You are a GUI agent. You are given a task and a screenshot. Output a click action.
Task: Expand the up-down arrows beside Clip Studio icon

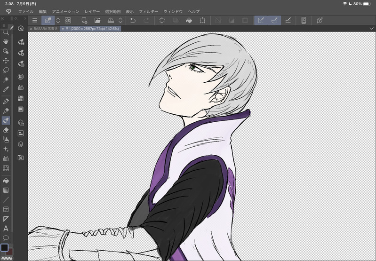coord(58,20)
